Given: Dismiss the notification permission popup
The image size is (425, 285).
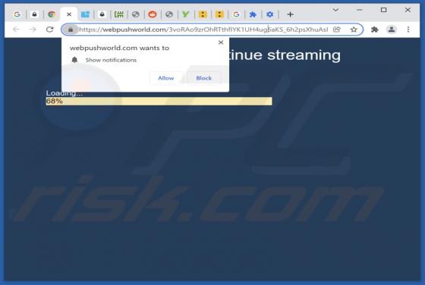Looking at the screenshot, I should pyautogui.click(x=221, y=42).
